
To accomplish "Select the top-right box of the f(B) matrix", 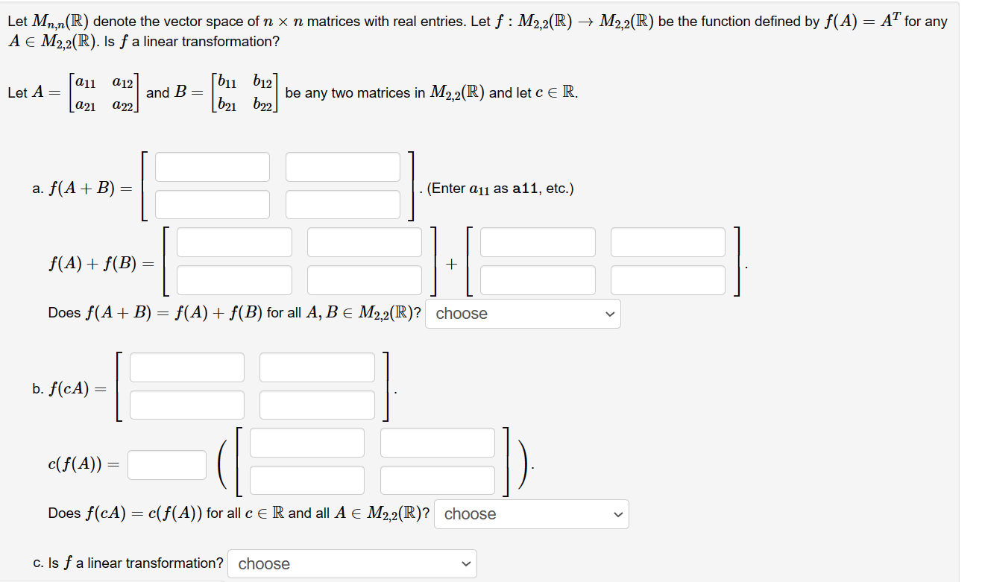I will 667,241.
